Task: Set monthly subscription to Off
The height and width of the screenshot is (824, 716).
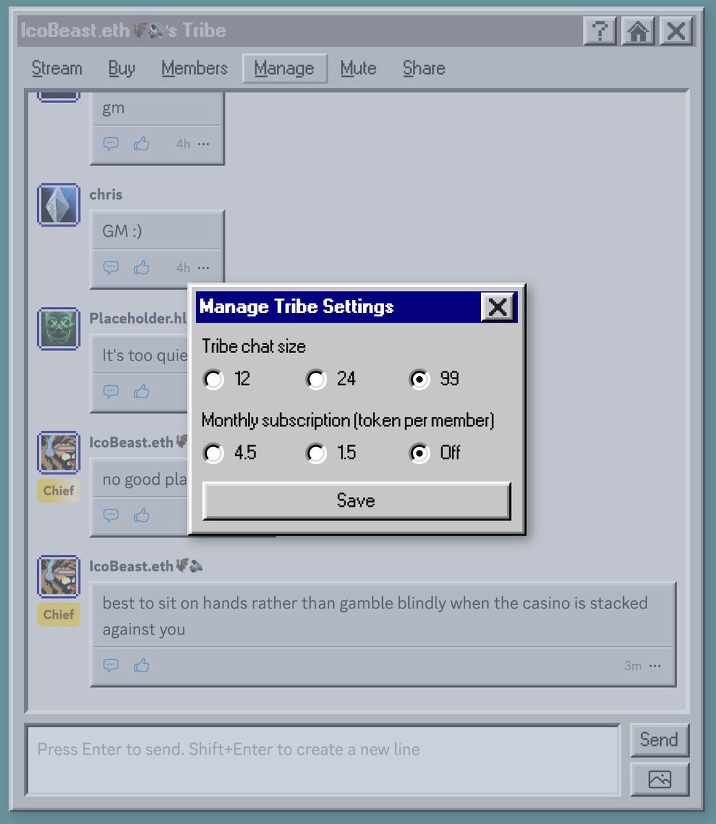Action: point(419,453)
